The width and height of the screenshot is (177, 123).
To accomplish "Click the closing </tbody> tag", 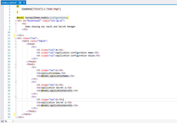I will coord(31,111).
